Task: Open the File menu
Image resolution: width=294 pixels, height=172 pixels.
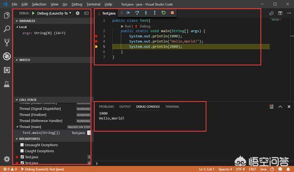Action: (x=14, y=4)
